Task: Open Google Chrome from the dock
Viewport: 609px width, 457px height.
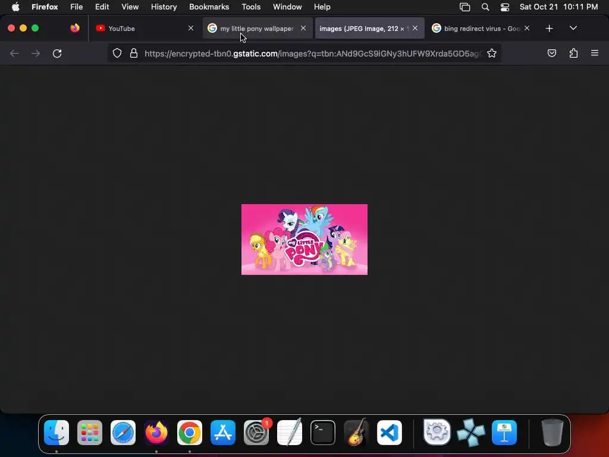Action: click(190, 433)
